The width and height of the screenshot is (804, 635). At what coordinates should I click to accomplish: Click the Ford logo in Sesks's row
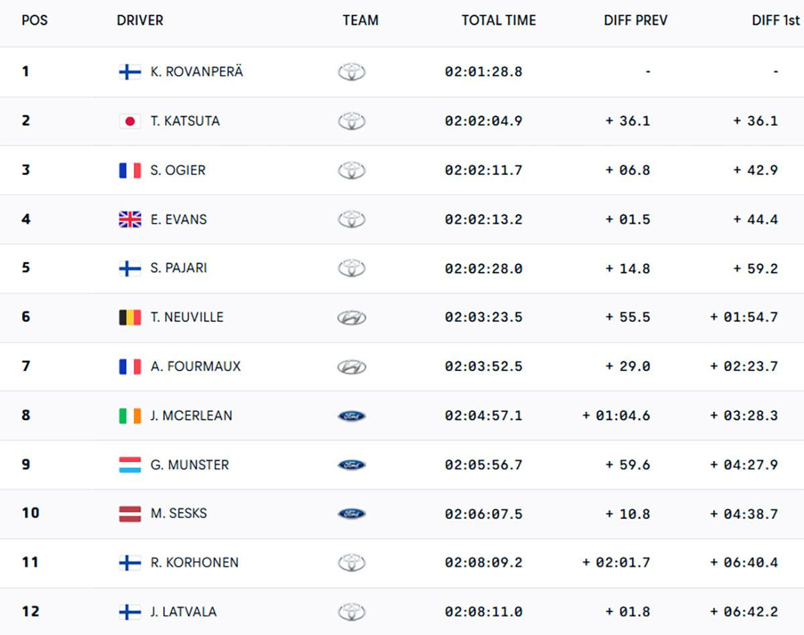coord(352,514)
